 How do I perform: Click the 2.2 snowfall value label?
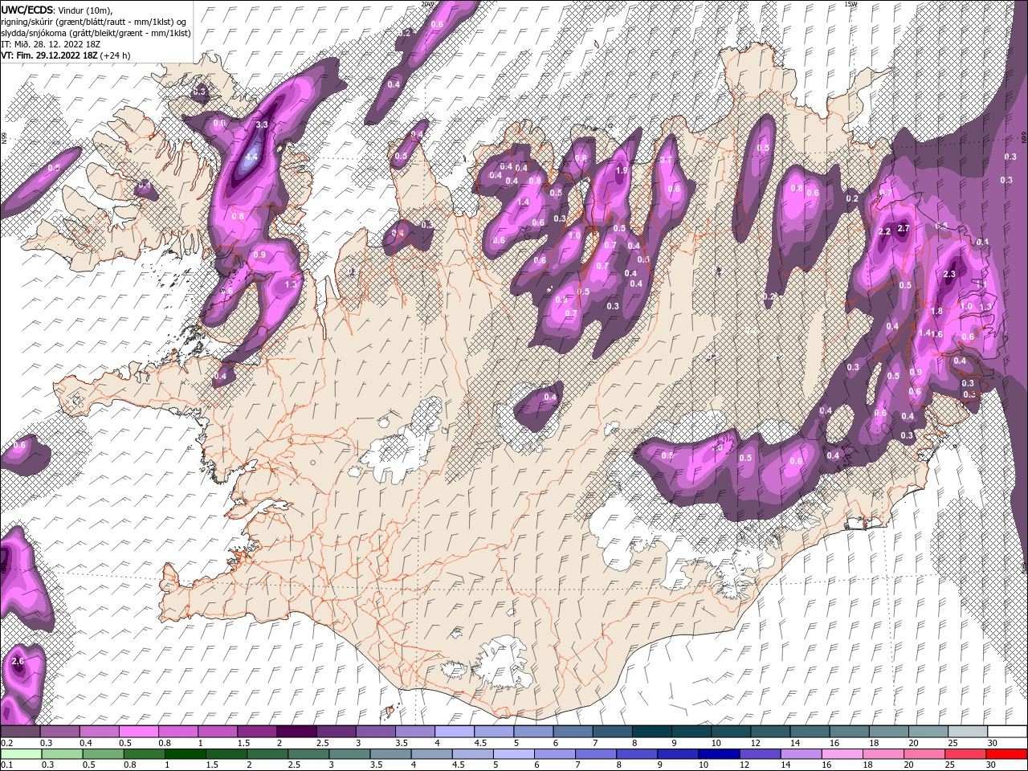(x=885, y=231)
